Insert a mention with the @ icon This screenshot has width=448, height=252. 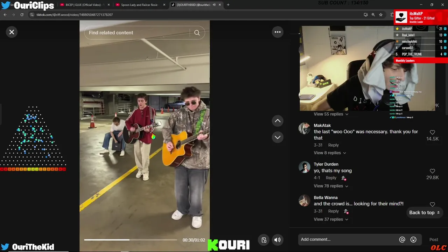pyautogui.click(x=402, y=239)
